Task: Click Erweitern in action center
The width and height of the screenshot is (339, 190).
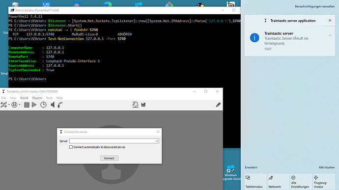Action: (251, 167)
